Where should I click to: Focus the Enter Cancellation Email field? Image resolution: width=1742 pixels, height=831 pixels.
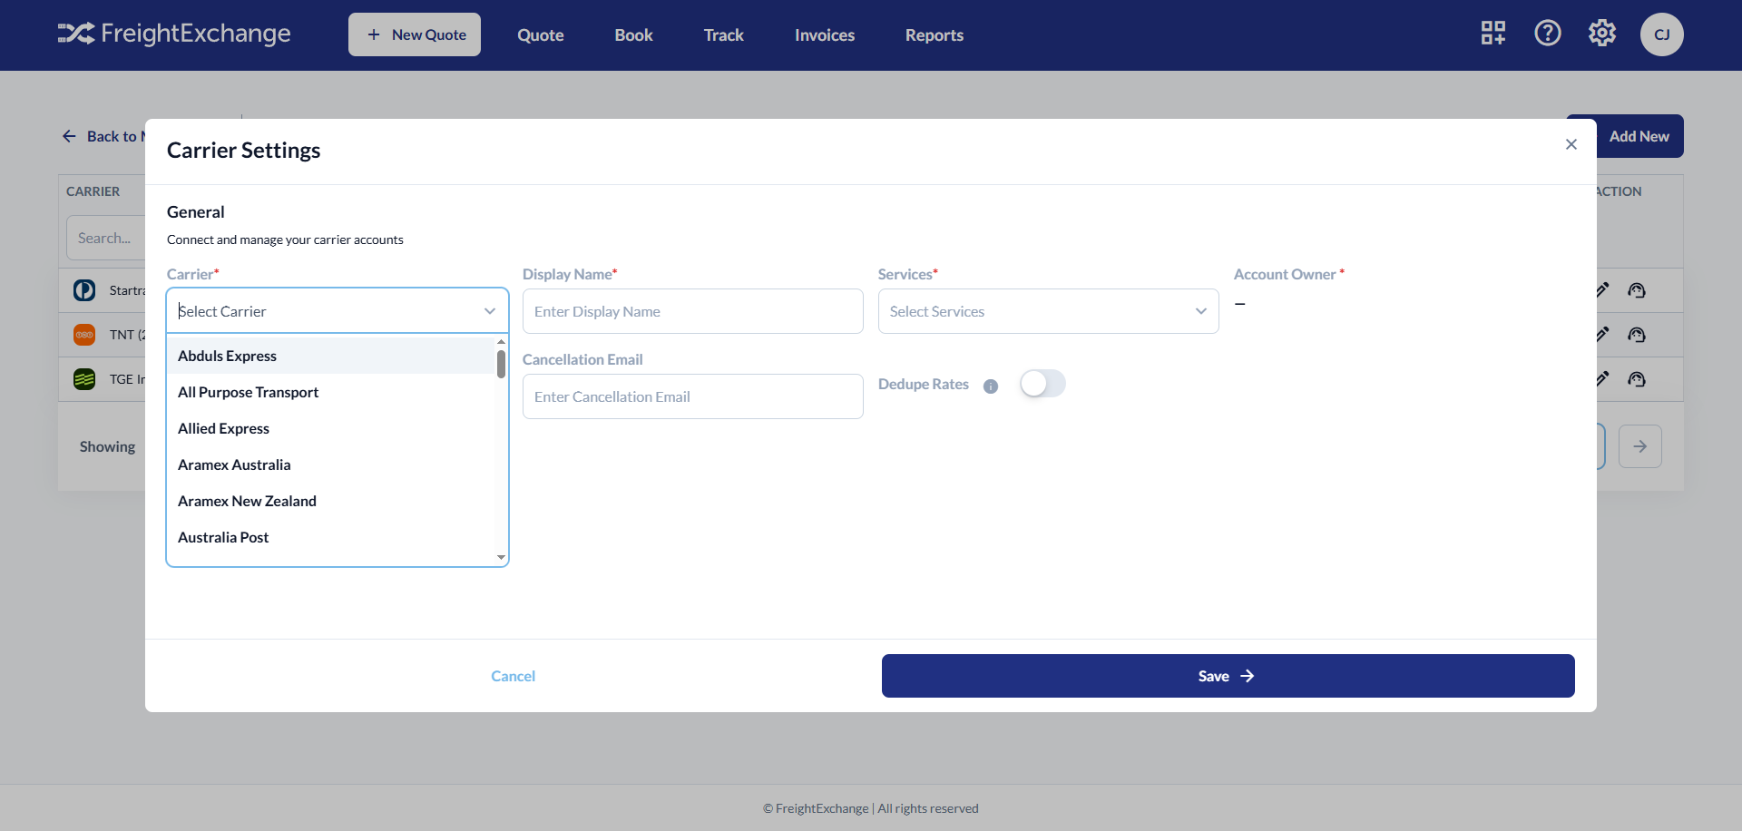click(692, 396)
